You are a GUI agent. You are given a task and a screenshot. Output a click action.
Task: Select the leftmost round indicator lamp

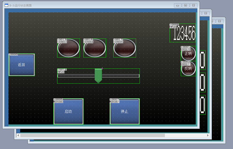pyautogui.click(x=68, y=48)
